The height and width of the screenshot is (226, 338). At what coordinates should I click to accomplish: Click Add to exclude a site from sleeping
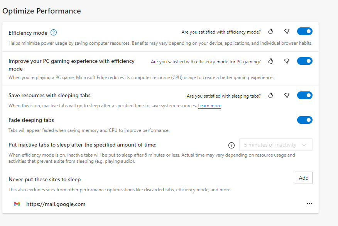[303, 178]
